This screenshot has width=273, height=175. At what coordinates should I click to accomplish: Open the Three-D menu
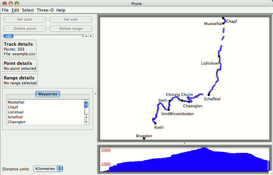[x=45, y=10]
